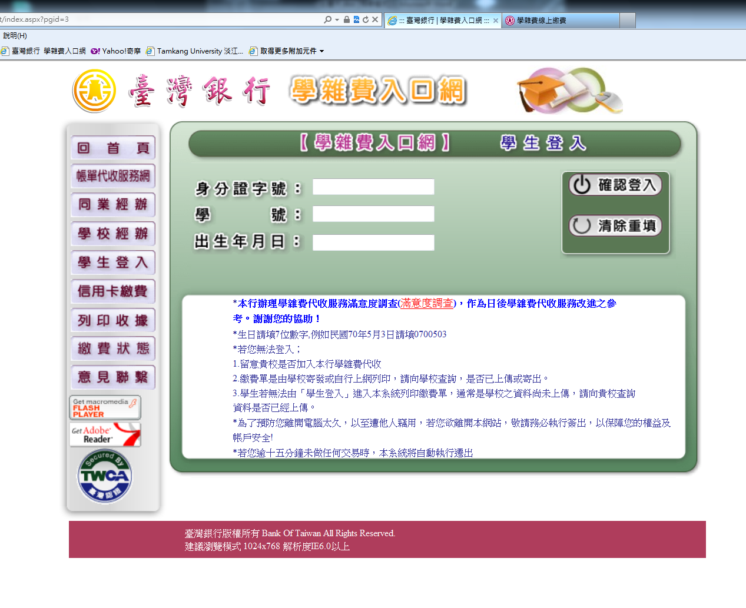Focus the 出生年月日 input field

pyautogui.click(x=373, y=242)
